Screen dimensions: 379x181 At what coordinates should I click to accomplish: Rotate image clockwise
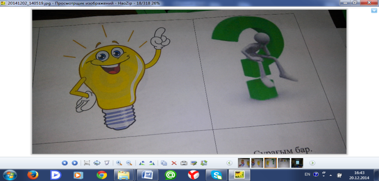coord(152,163)
